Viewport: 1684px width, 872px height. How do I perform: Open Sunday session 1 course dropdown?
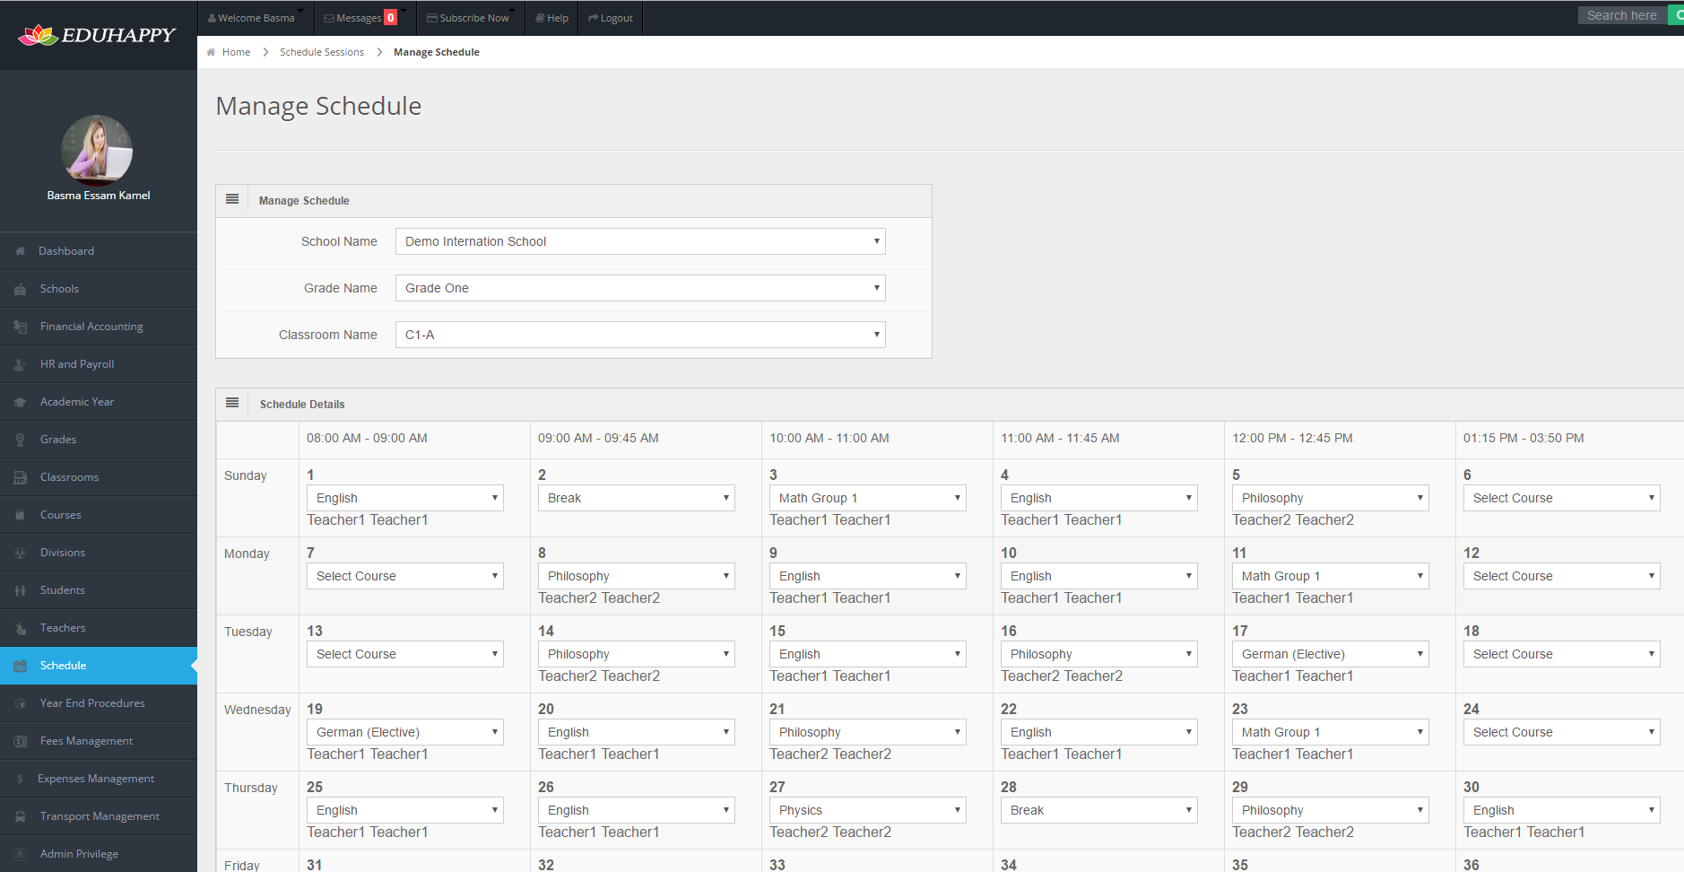coord(405,498)
